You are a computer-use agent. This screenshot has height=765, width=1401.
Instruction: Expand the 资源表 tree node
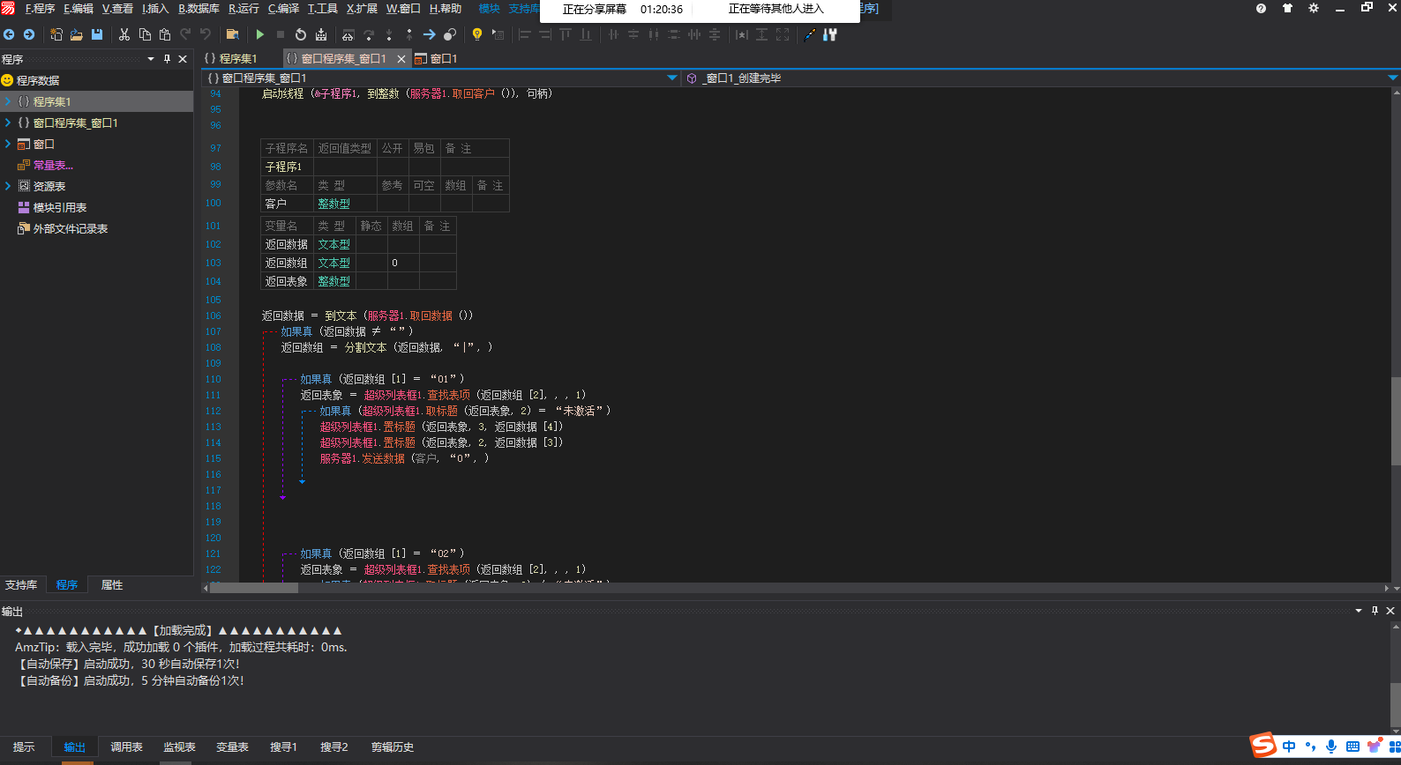(8, 186)
